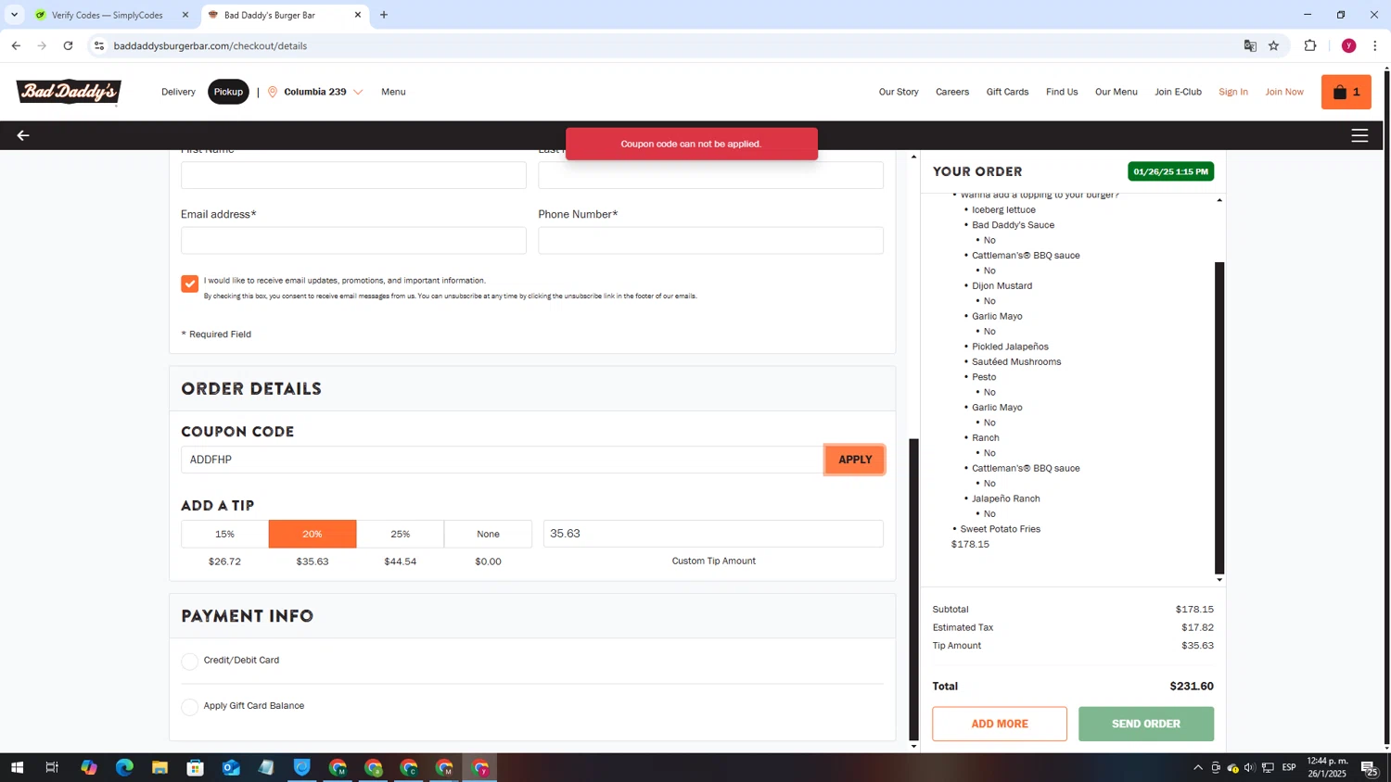Open Our Menu in the top navigation
The image size is (1391, 782).
pyautogui.click(x=1116, y=92)
